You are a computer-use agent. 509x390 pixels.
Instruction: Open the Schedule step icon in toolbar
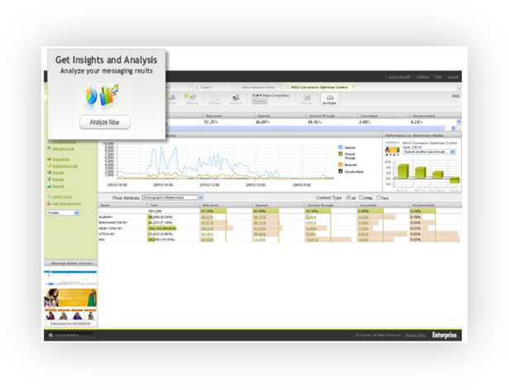point(192,97)
